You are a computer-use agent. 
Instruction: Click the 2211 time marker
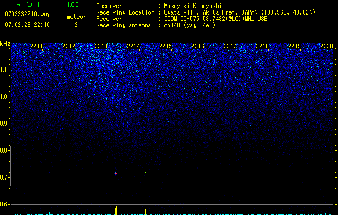coord(37,46)
